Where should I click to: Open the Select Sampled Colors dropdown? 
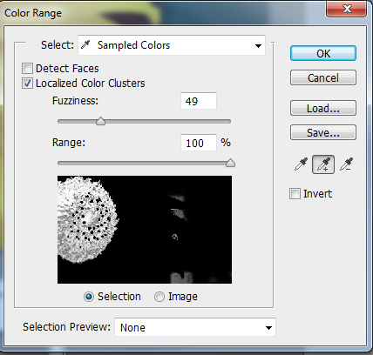[x=172, y=45]
